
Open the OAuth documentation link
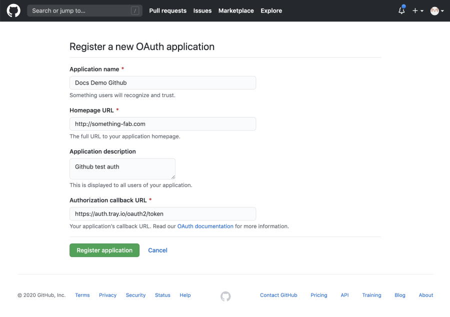[205, 226]
